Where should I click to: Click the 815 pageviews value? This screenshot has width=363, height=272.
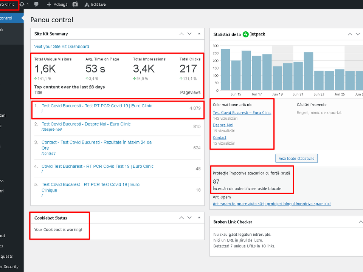click(x=197, y=127)
